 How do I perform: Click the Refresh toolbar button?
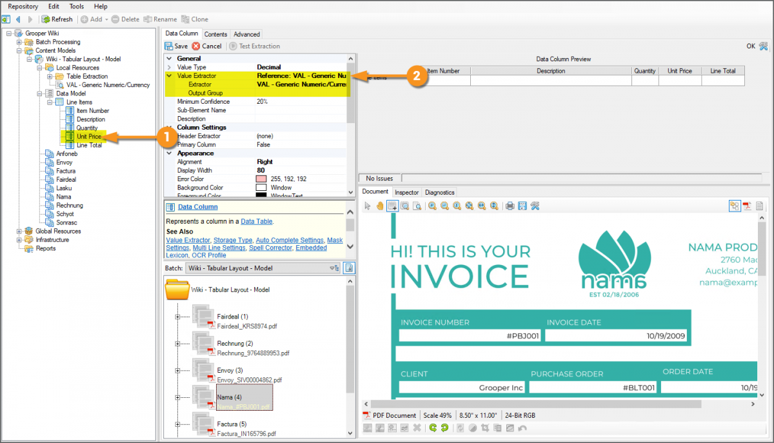point(57,19)
